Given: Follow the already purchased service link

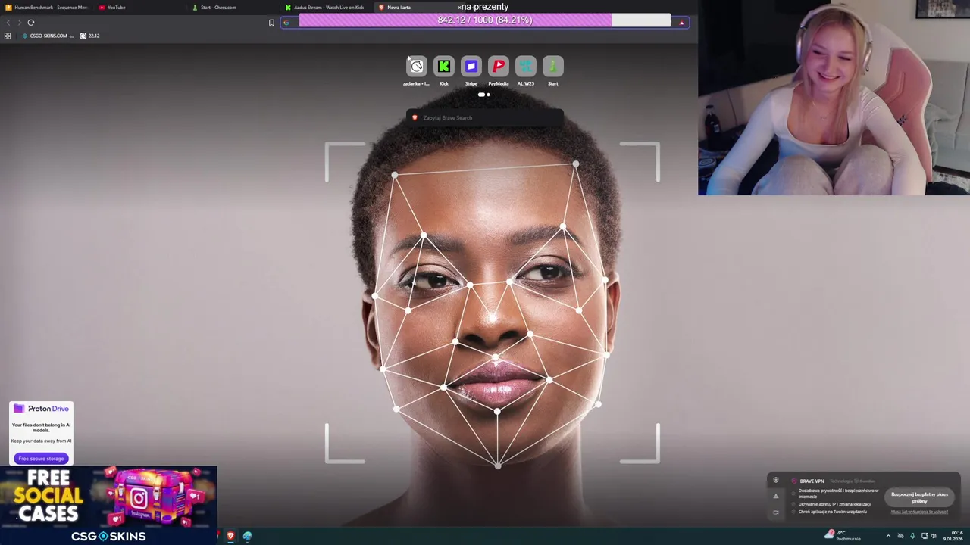Looking at the screenshot, I should (919, 512).
